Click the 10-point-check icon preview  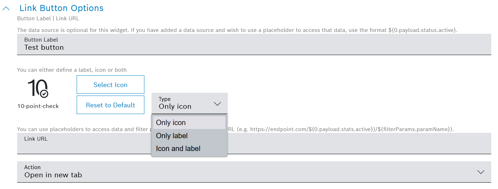(38, 88)
